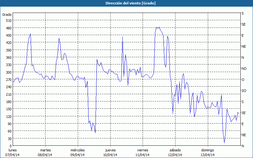This screenshot has height=158, width=253.
Task: Select the 180 tick on the degree axis
Action: pos(8,102)
